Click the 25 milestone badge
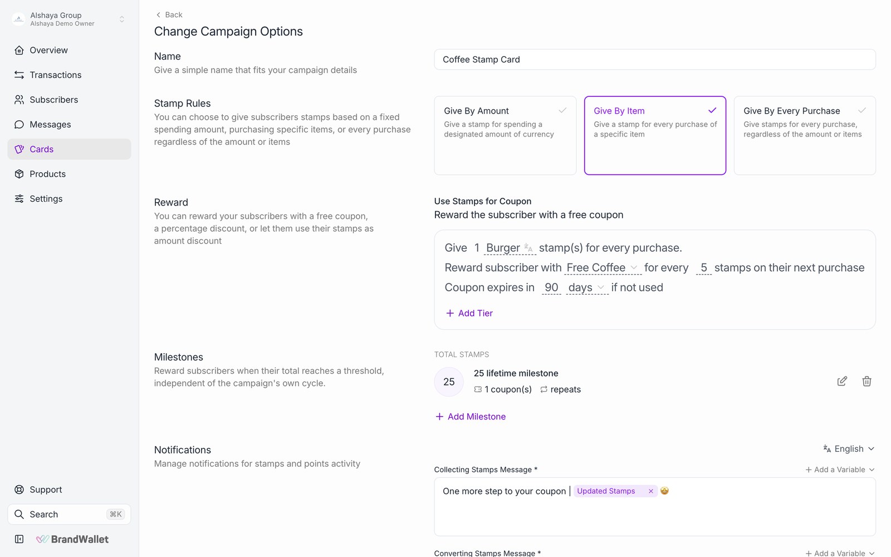 coord(449,382)
